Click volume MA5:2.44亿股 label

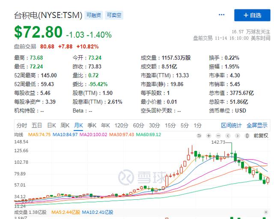[x=66, y=212]
